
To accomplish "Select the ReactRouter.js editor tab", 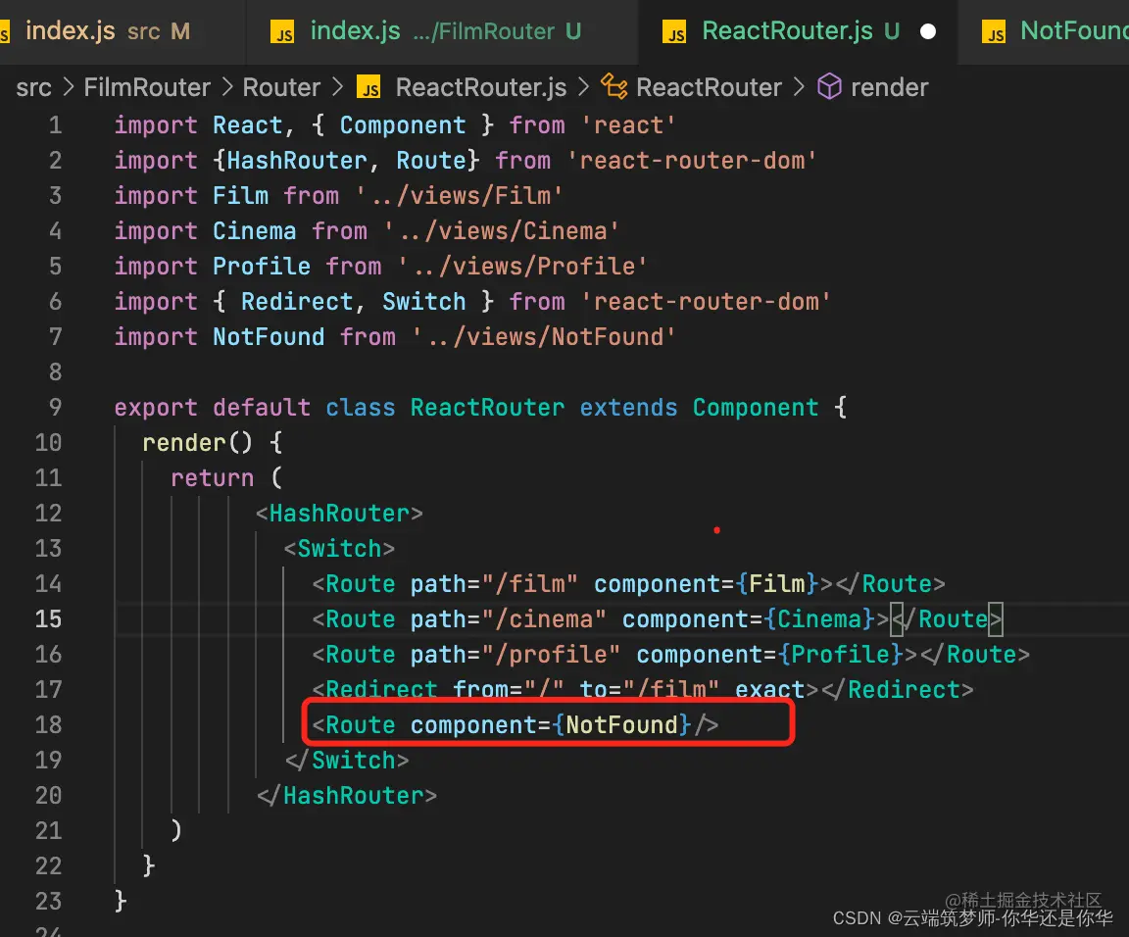I will point(798,31).
